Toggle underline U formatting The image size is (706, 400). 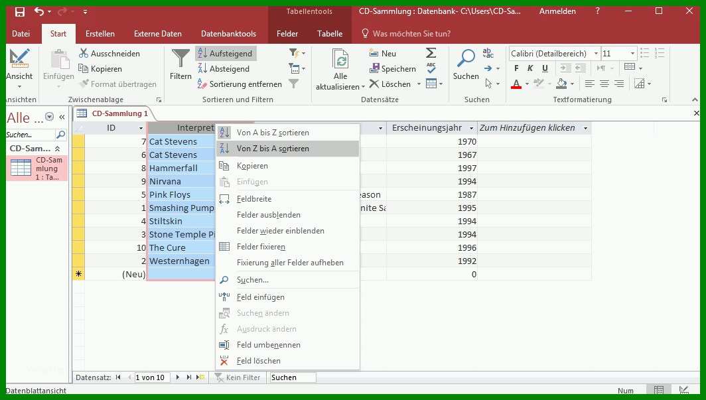(x=545, y=68)
